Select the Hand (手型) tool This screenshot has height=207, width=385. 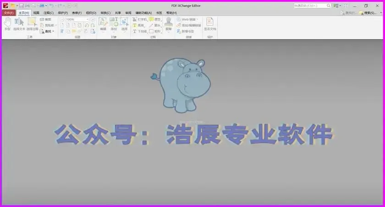coord(7,24)
